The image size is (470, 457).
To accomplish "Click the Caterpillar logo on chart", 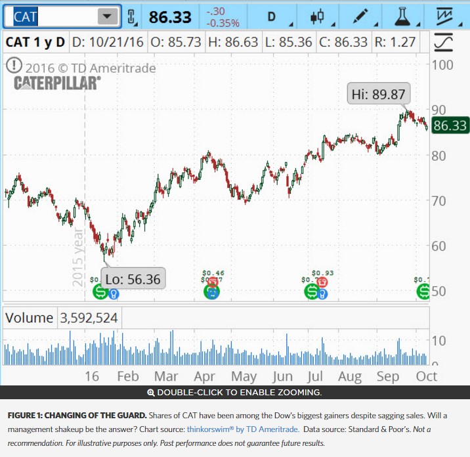I will click(57, 83).
